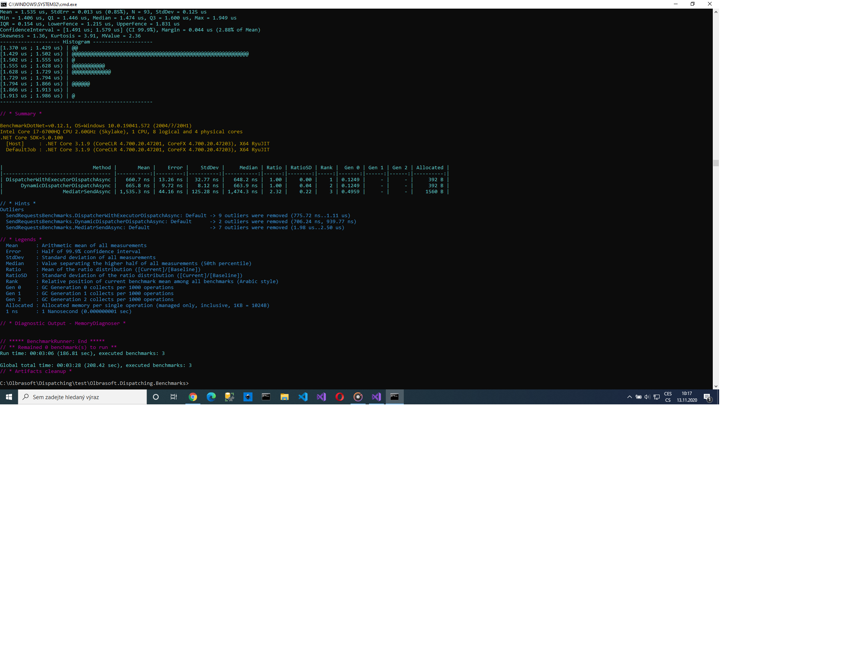863x647 pixels.
Task: Open the clock and date flyout
Action: coord(687,397)
